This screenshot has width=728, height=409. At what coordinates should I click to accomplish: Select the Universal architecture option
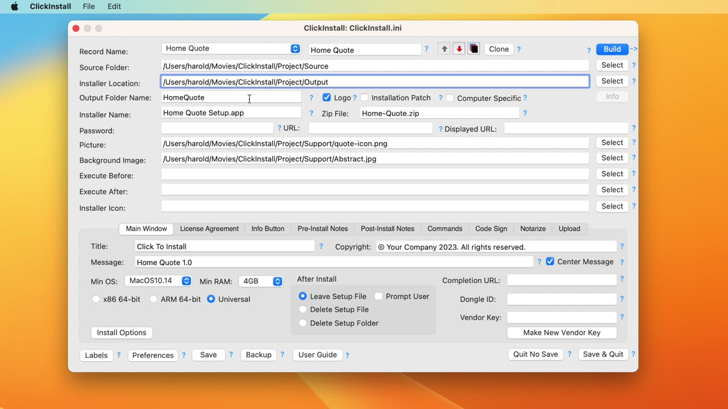tap(211, 299)
